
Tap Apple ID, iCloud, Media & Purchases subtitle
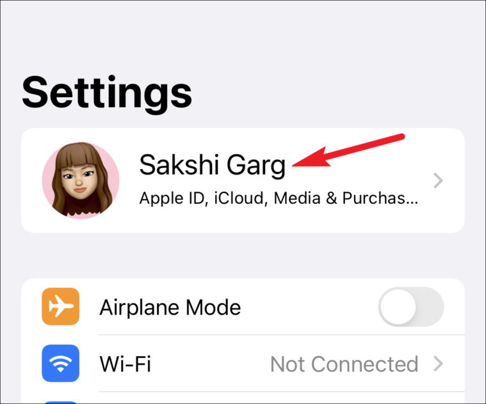279,198
